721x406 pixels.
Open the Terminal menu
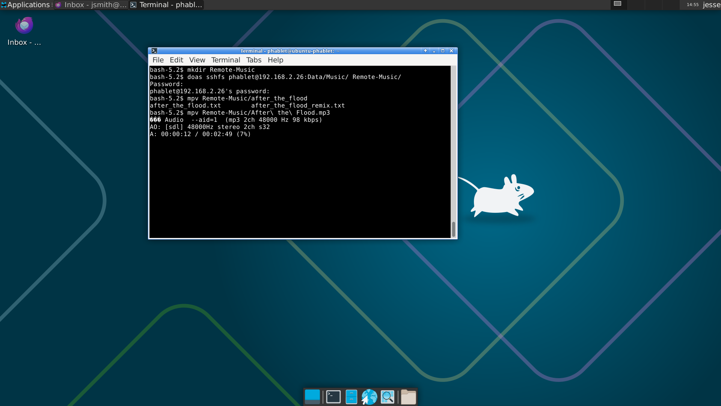click(x=226, y=60)
